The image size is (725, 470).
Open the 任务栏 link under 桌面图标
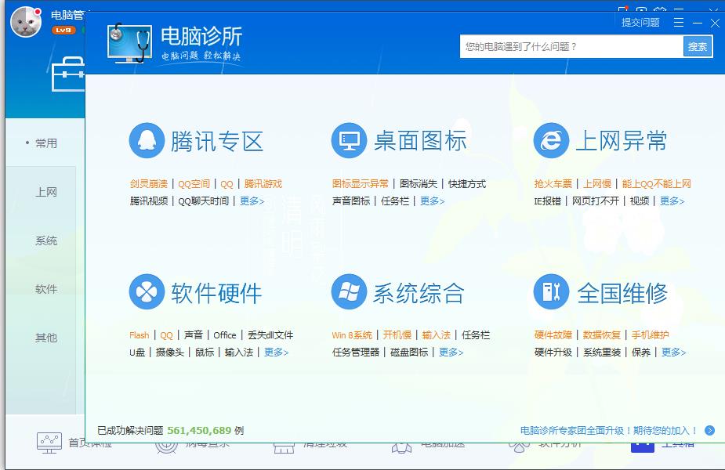(395, 201)
